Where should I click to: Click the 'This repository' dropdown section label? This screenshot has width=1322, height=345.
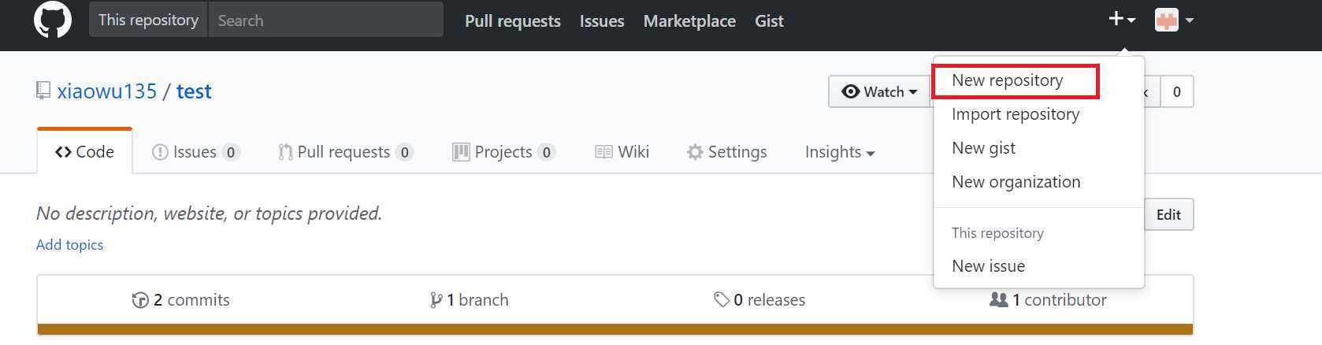tap(997, 233)
